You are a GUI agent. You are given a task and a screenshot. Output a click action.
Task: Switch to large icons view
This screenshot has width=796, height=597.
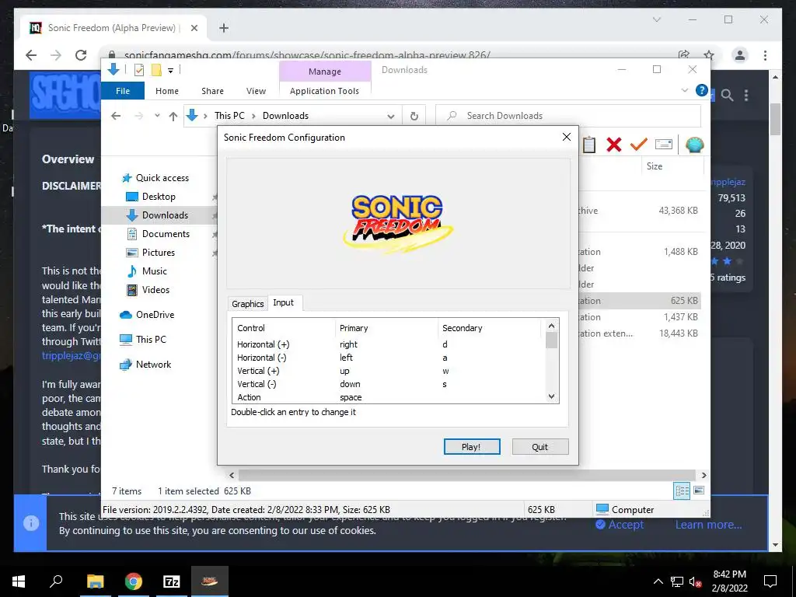click(x=699, y=491)
